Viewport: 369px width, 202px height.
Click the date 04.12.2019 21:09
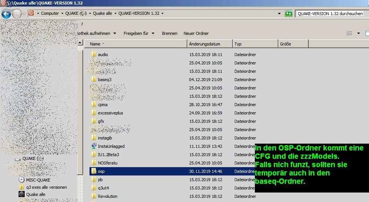point(206,80)
